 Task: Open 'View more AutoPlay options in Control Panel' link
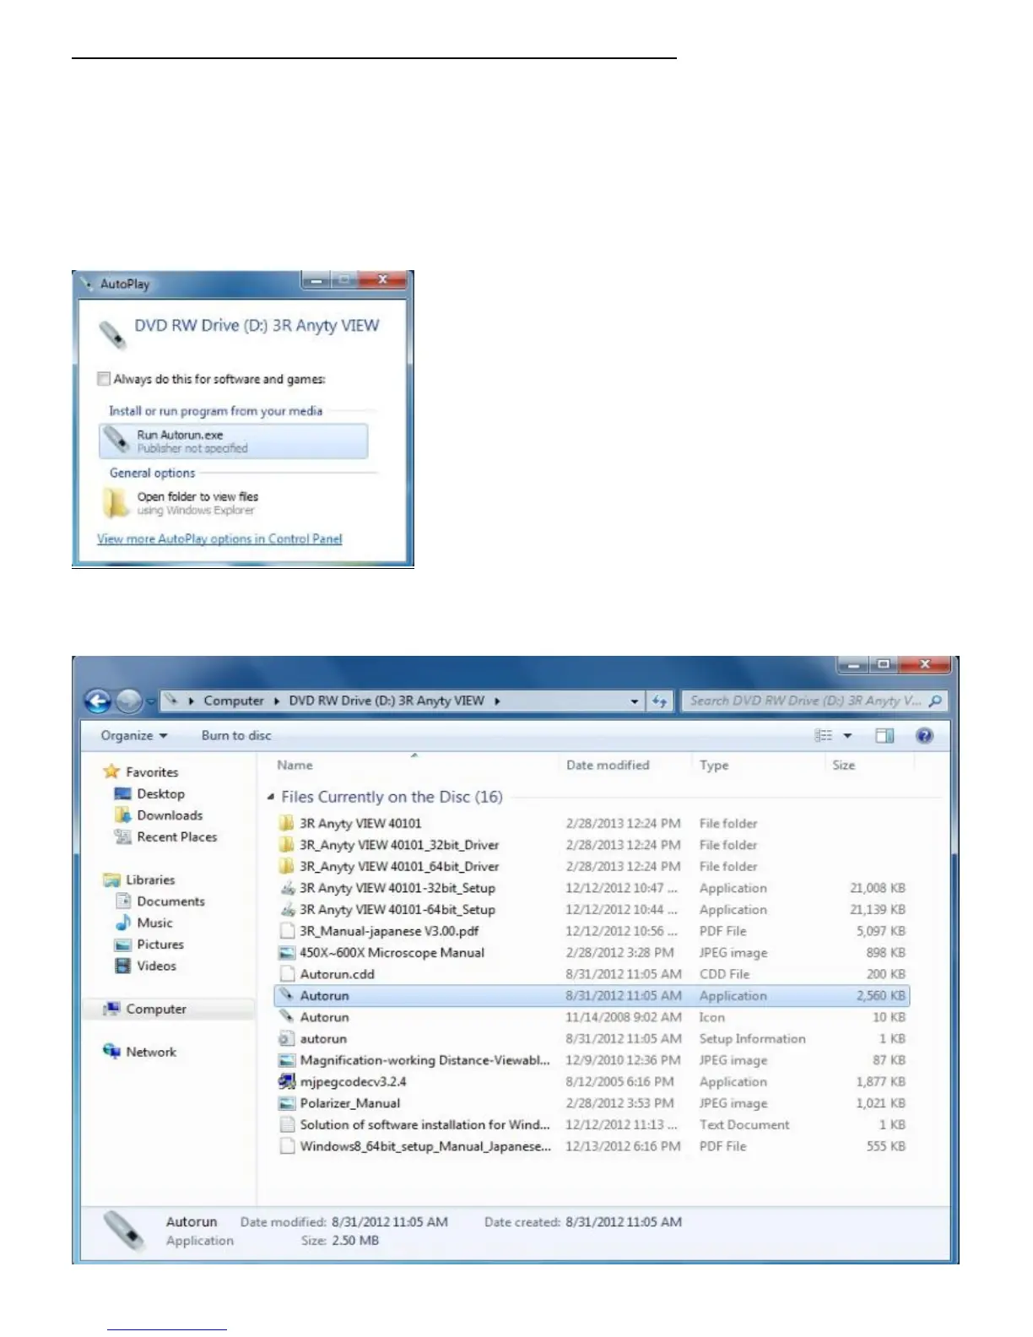(x=219, y=539)
